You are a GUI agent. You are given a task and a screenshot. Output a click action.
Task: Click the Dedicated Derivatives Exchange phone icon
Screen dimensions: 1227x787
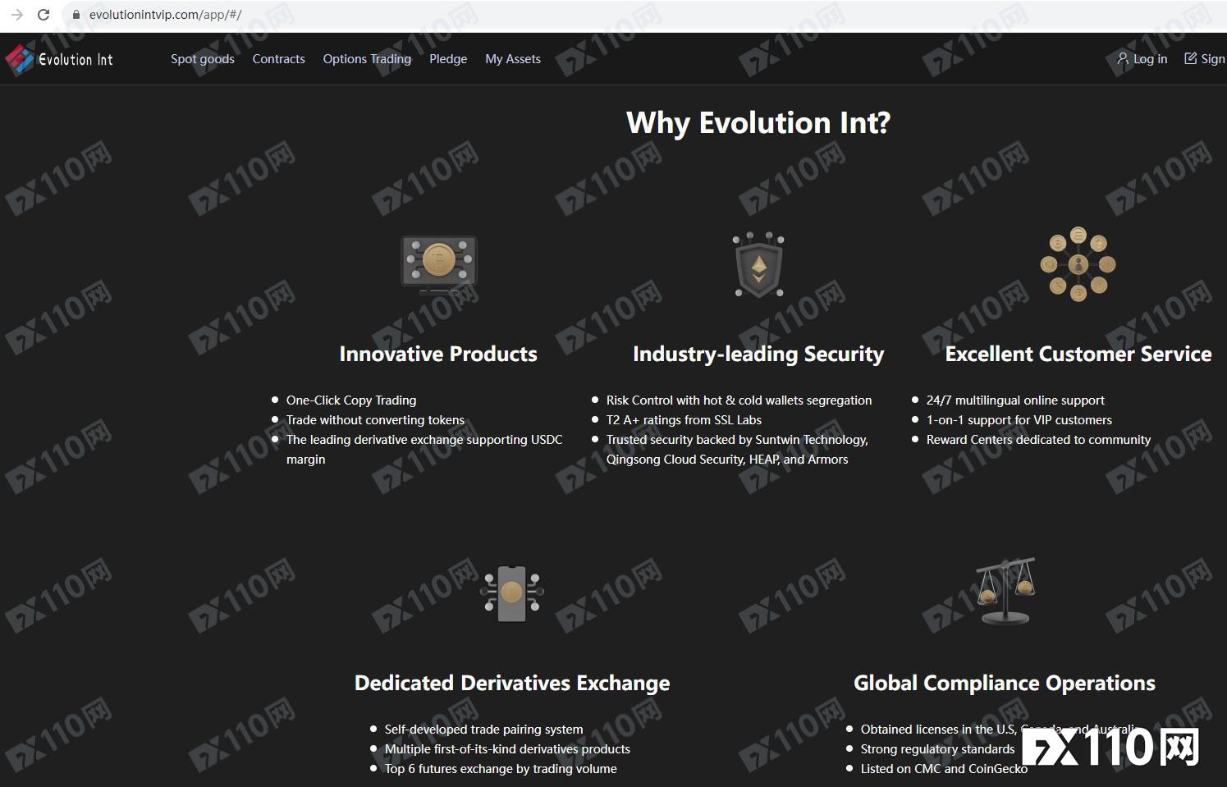click(512, 593)
